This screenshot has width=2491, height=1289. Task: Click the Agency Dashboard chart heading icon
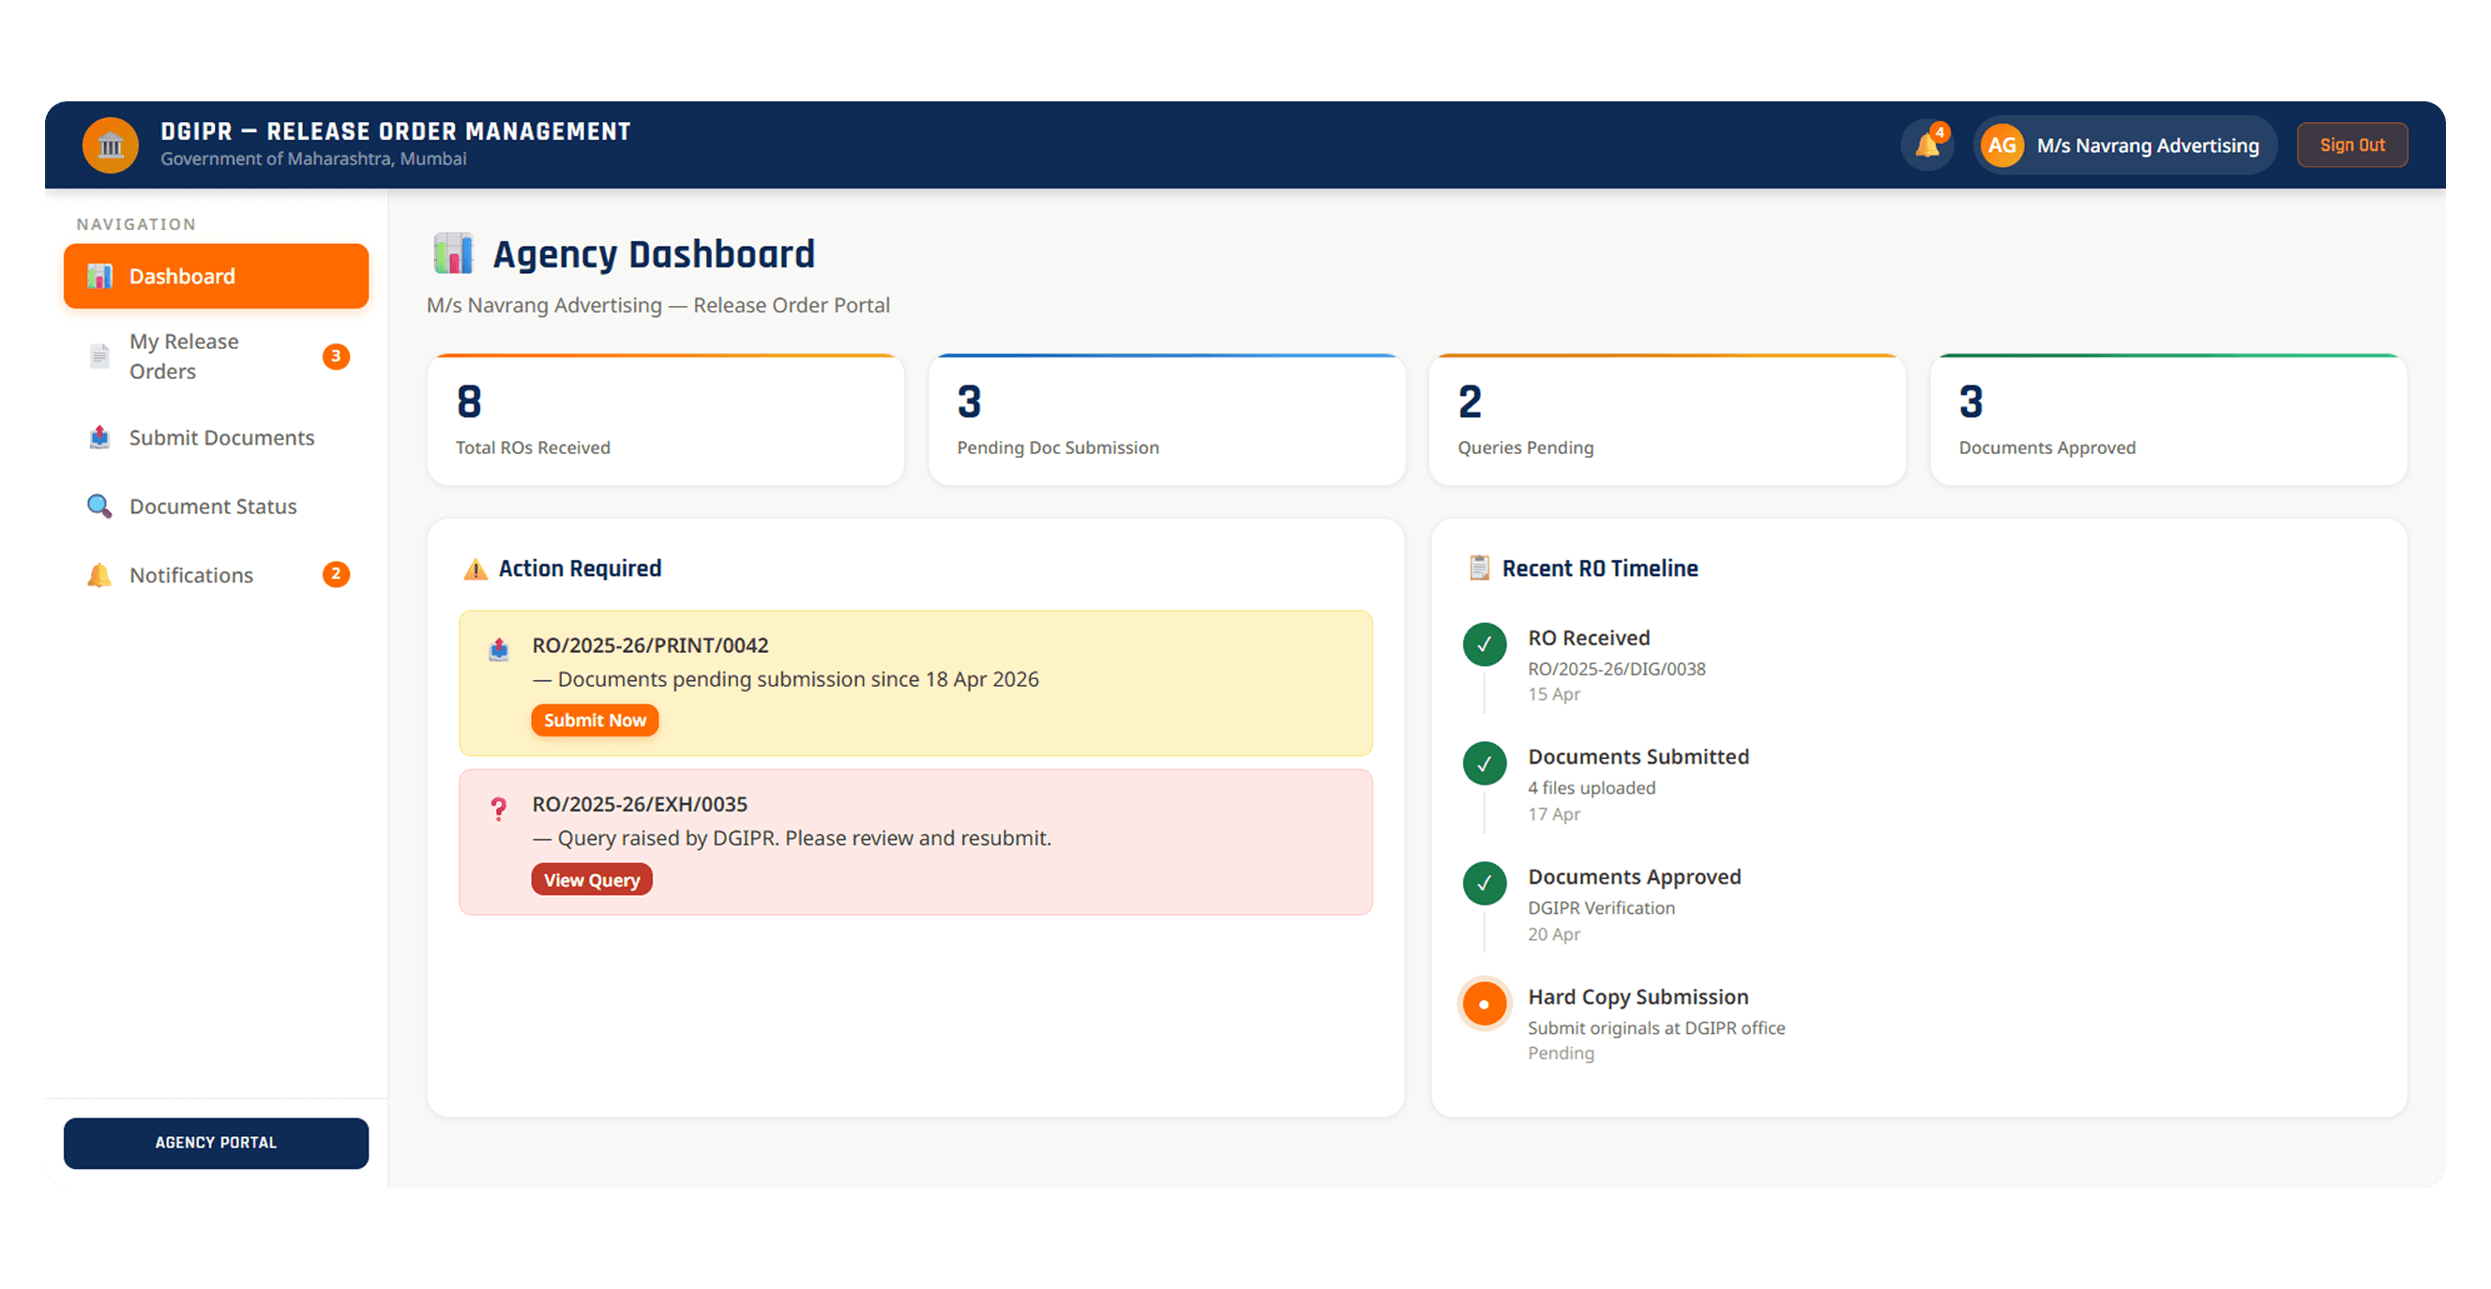point(453,253)
